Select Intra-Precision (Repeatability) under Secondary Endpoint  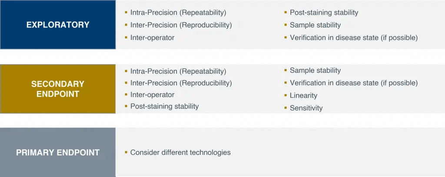pos(178,71)
